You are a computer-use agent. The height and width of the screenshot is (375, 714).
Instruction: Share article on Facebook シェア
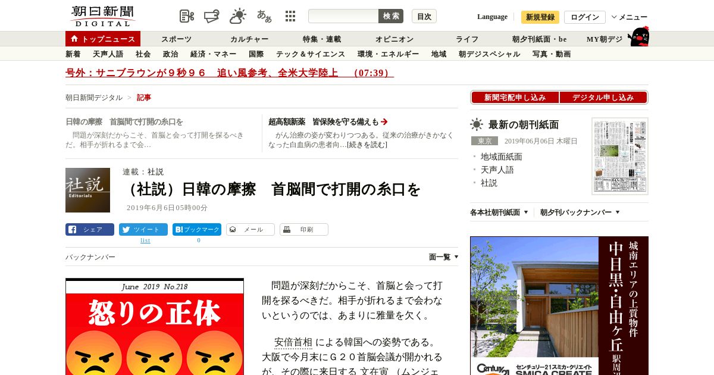(90, 230)
